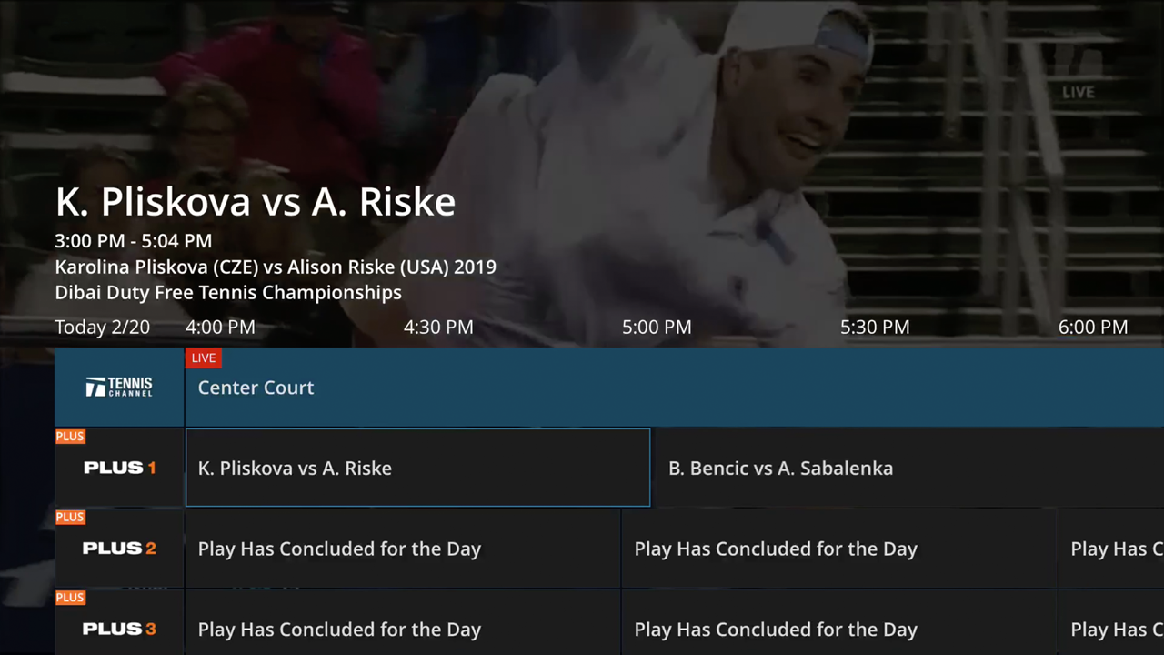Select the B. Bencic vs A. Sabalenka match
This screenshot has width=1164, height=655.
(x=780, y=468)
